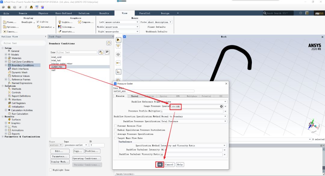This screenshot has width=325, height=176.
Task: Switch to the Physics ribbon tab
Action: pos(43,13)
